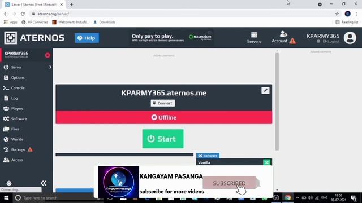Show hidden system tray icons
The image size is (362, 203).
click(x=298, y=198)
